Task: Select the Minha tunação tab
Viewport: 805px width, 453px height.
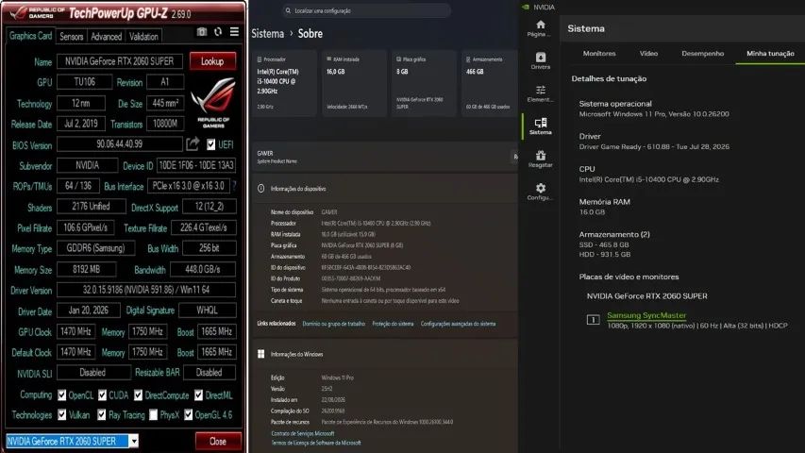Action: tap(770, 54)
